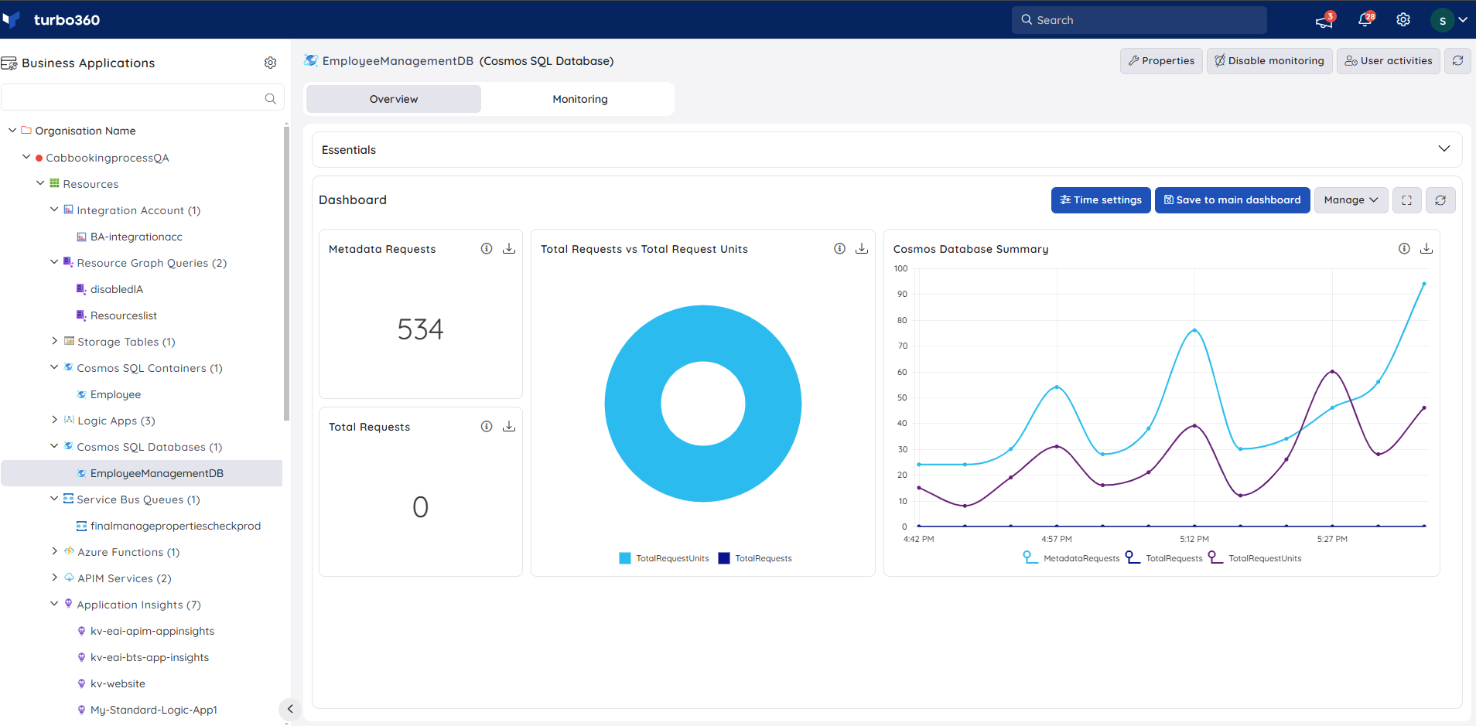This screenshot has width=1476, height=726.
Task: Select kv-eai-bts-app-insights item
Action: 149,657
